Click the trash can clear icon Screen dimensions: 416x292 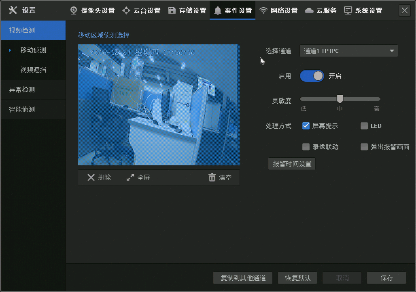point(212,177)
